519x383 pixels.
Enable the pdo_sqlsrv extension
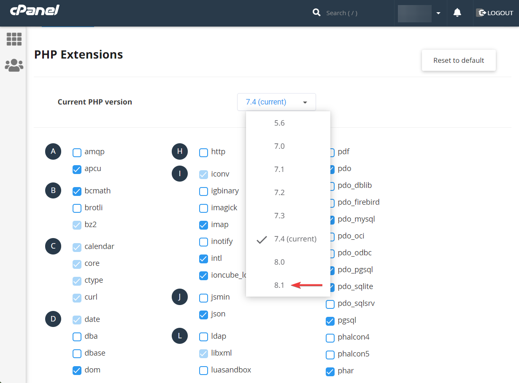coord(330,304)
